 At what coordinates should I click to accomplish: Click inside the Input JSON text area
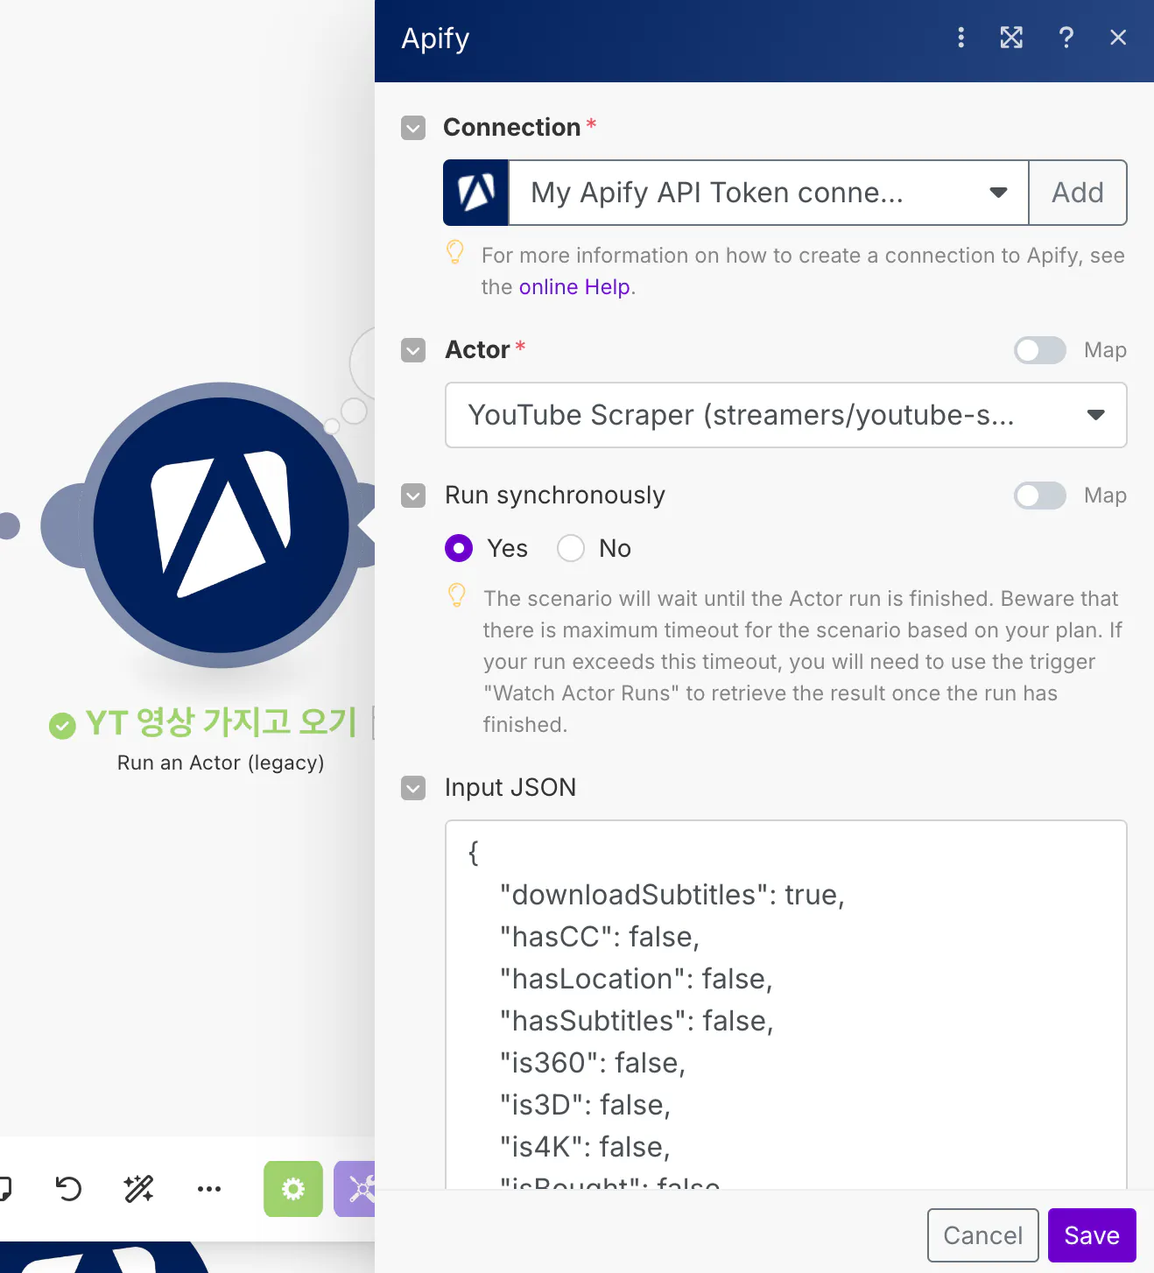click(786, 1004)
